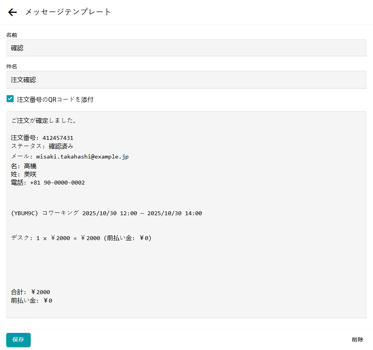This screenshot has height=350, width=373.
Task: Save the template with 保存 button
Action: [x=18, y=340]
